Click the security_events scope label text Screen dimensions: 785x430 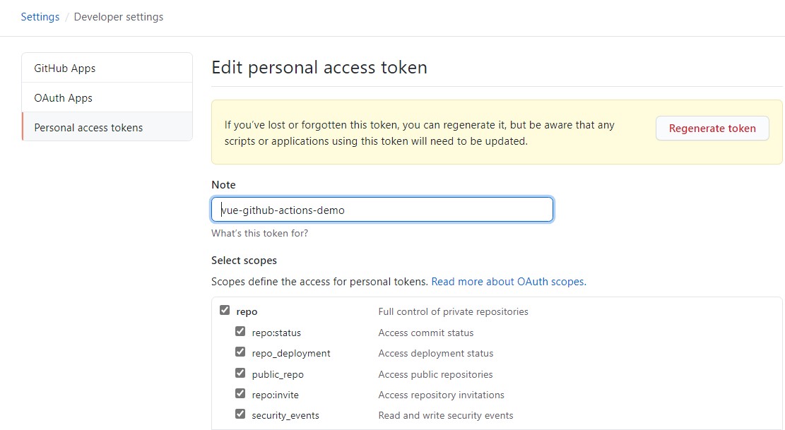click(285, 415)
